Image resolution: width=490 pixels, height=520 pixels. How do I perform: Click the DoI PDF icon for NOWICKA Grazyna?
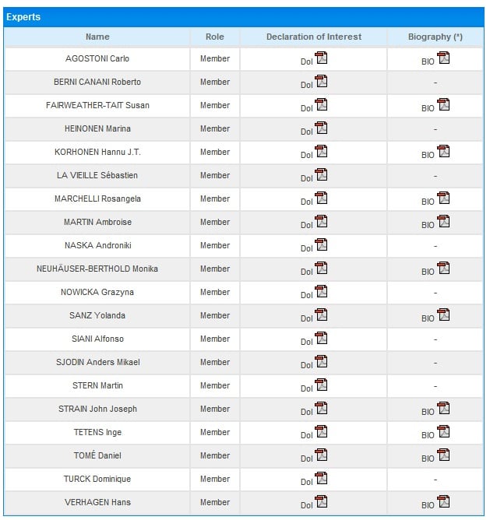point(321,291)
